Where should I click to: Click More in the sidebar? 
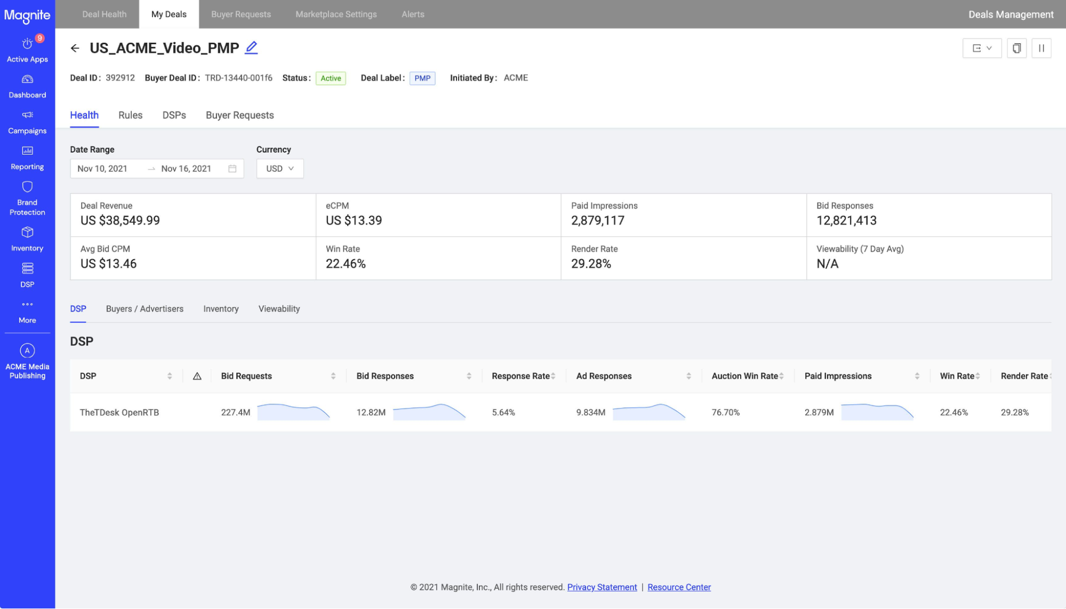tap(27, 311)
